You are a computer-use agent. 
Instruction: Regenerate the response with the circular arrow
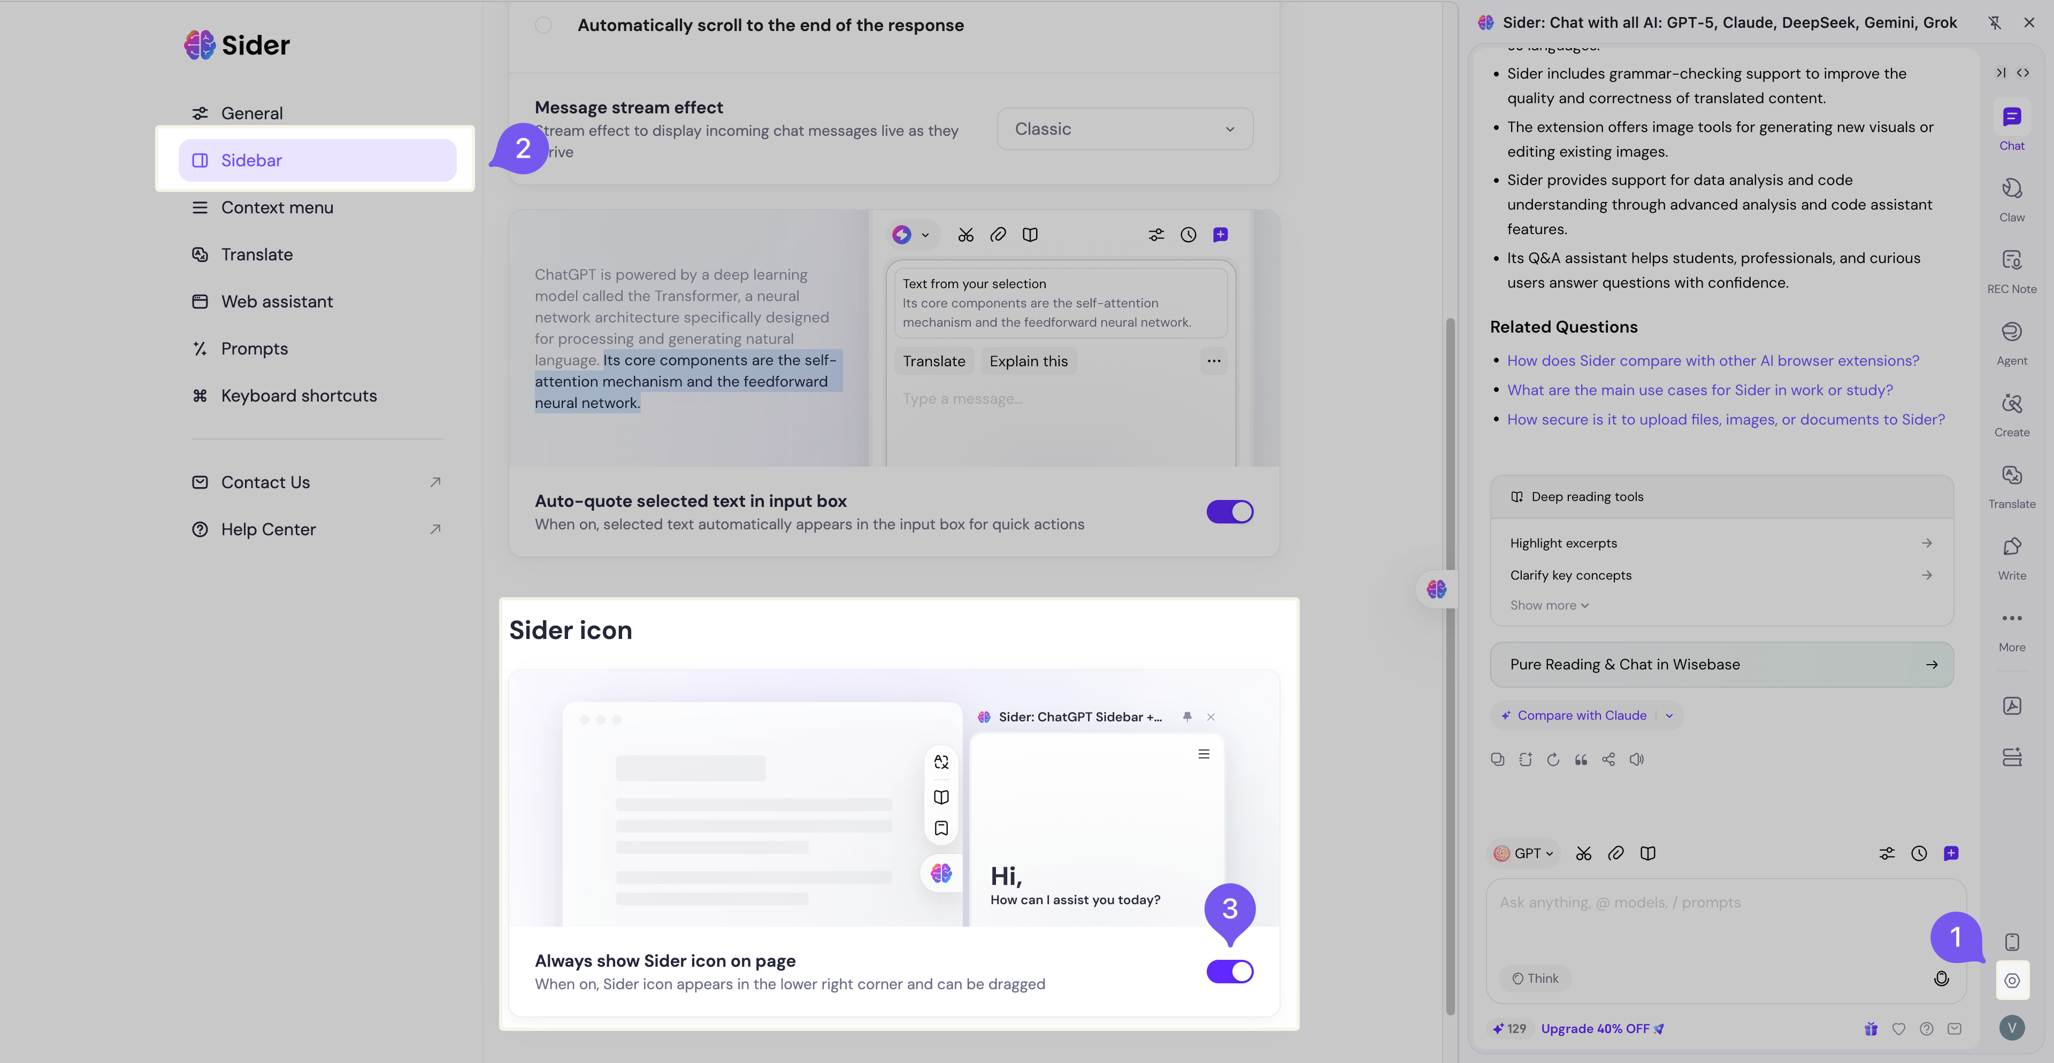1552,759
